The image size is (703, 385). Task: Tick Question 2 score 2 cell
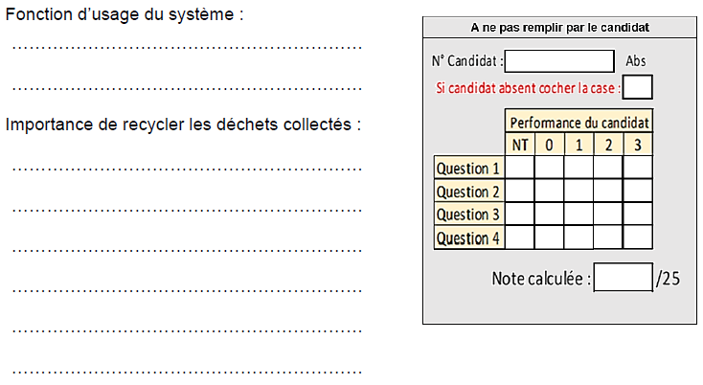(608, 191)
